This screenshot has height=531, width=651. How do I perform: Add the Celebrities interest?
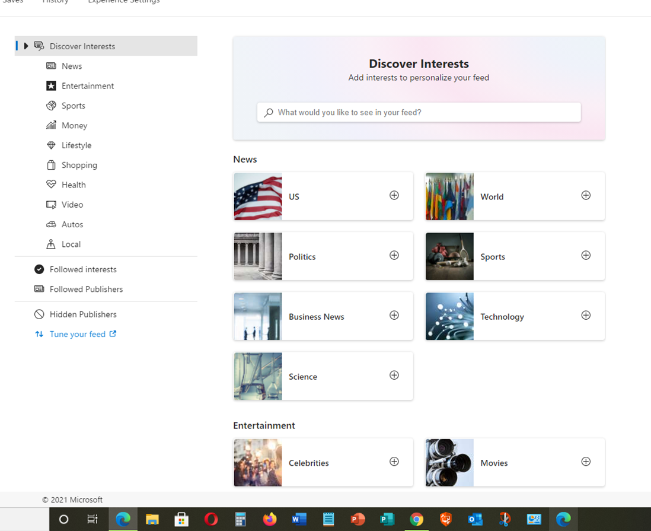394,461
